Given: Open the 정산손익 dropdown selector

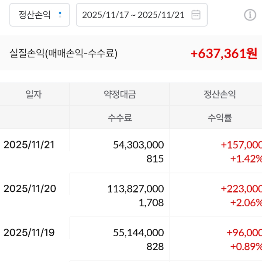Looking at the screenshot, I should coord(39,15).
